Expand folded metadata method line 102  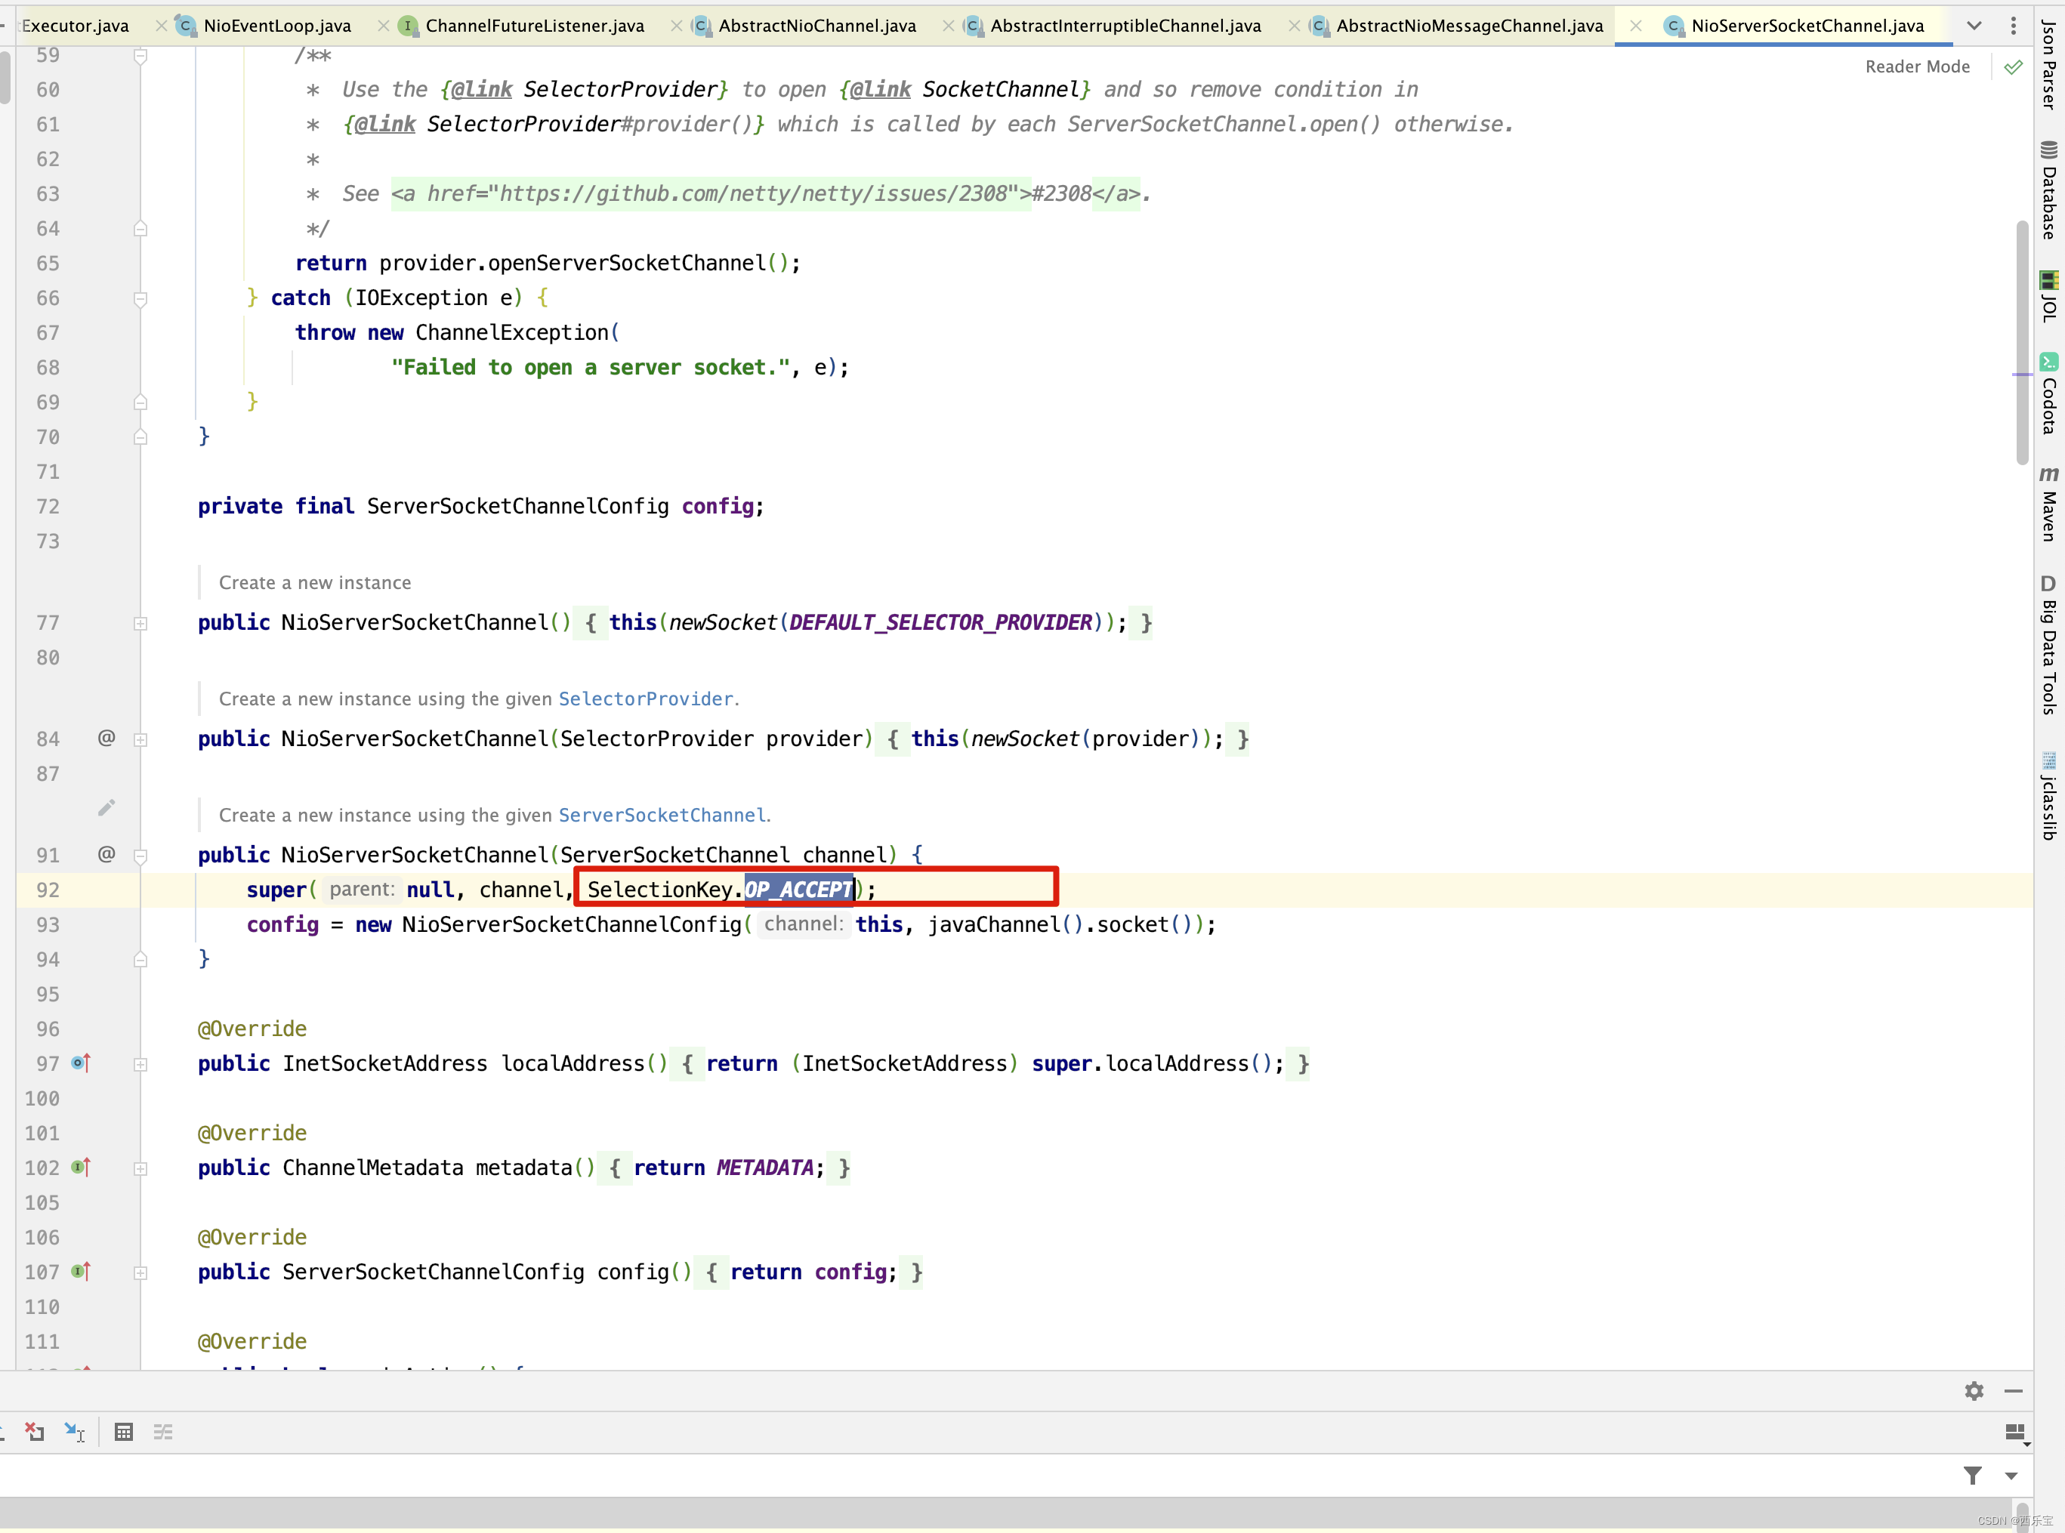(x=140, y=1168)
